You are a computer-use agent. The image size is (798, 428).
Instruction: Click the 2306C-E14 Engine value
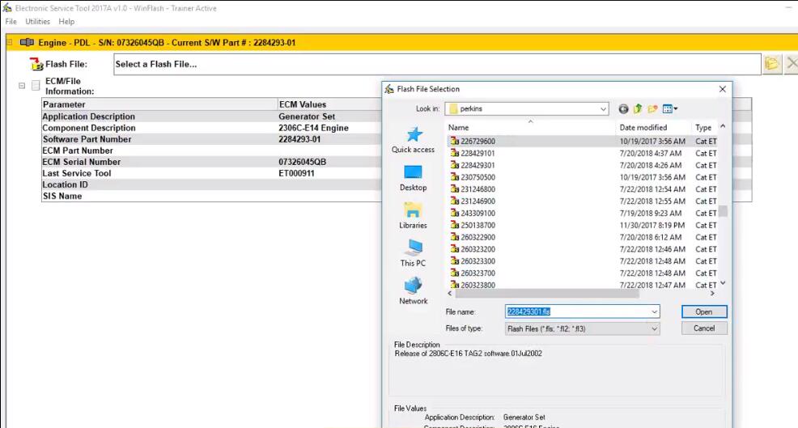click(x=313, y=128)
